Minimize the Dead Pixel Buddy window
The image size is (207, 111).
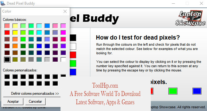pyautogui.click(x=173, y=3)
